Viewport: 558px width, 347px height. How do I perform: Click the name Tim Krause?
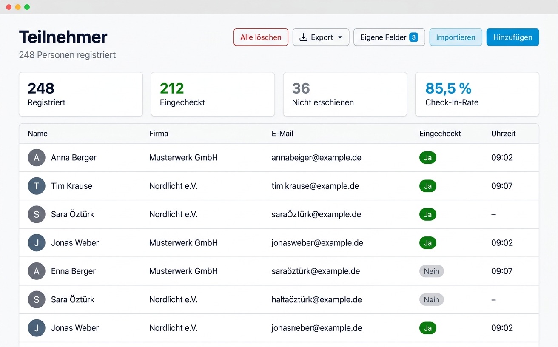coord(71,186)
